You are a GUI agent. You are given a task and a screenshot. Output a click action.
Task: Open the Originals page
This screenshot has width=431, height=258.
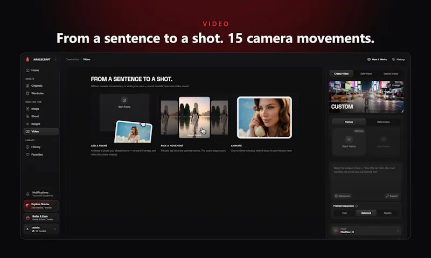tap(41, 86)
